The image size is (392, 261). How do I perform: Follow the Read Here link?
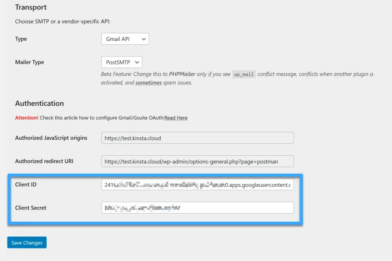click(x=176, y=118)
